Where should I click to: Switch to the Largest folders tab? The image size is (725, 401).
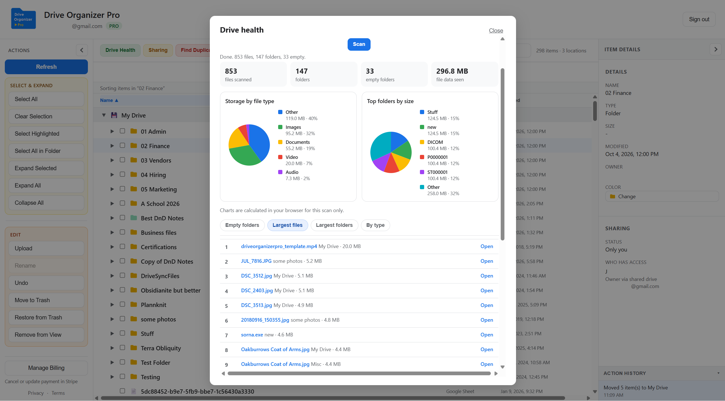pos(334,225)
